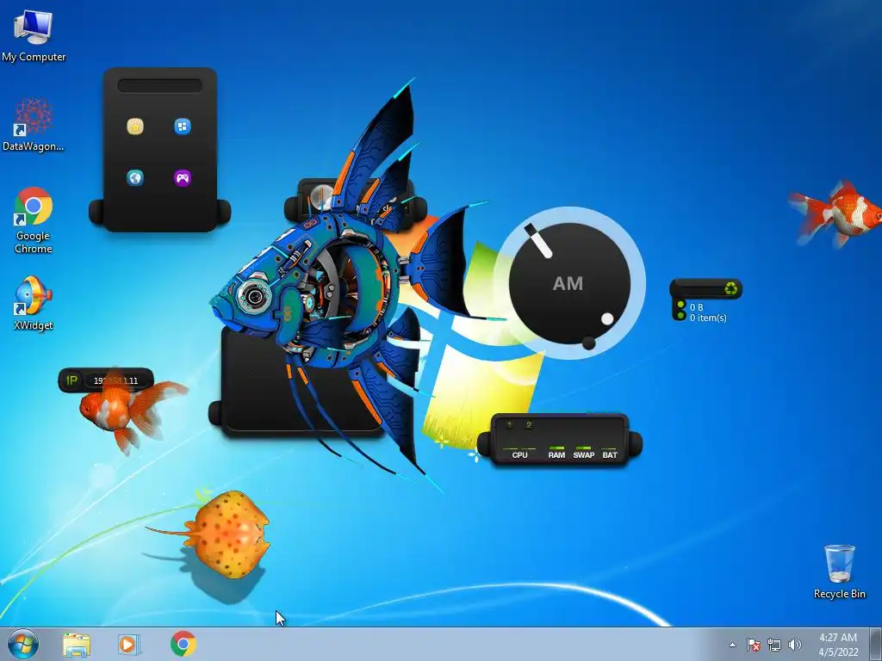
Task: Open the XWidget desktop shortcut
Action: click(34, 303)
